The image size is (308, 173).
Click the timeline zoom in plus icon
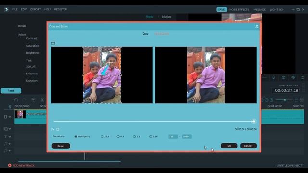(271, 100)
